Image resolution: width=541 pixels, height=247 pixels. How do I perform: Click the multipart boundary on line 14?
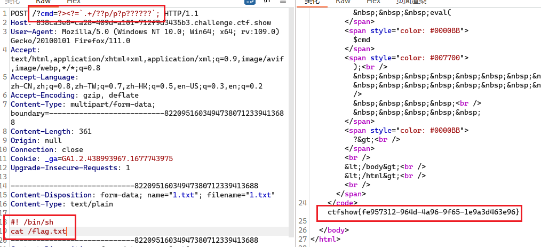coord(134,186)
